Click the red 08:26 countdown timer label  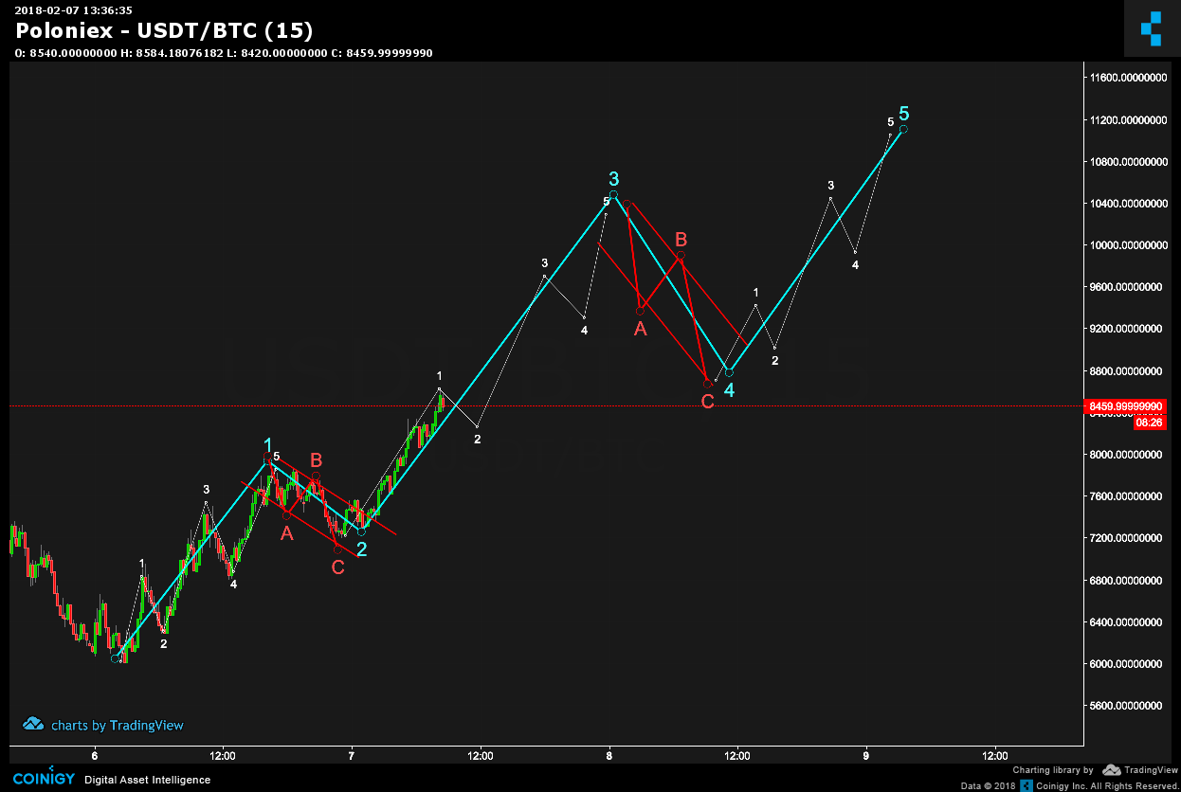1148,423
